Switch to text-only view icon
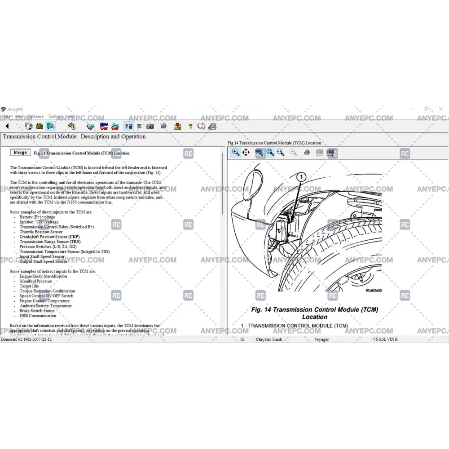This screenshot has width=449, height=449. 140,127
